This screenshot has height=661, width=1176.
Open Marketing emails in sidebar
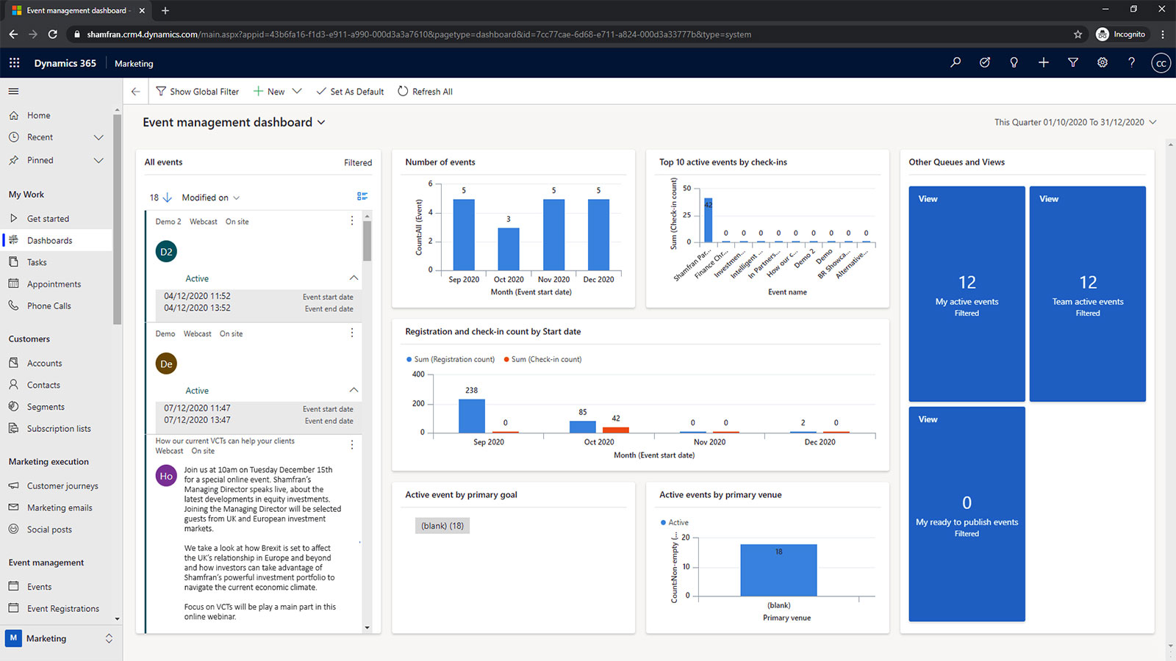tap(58, 508)
